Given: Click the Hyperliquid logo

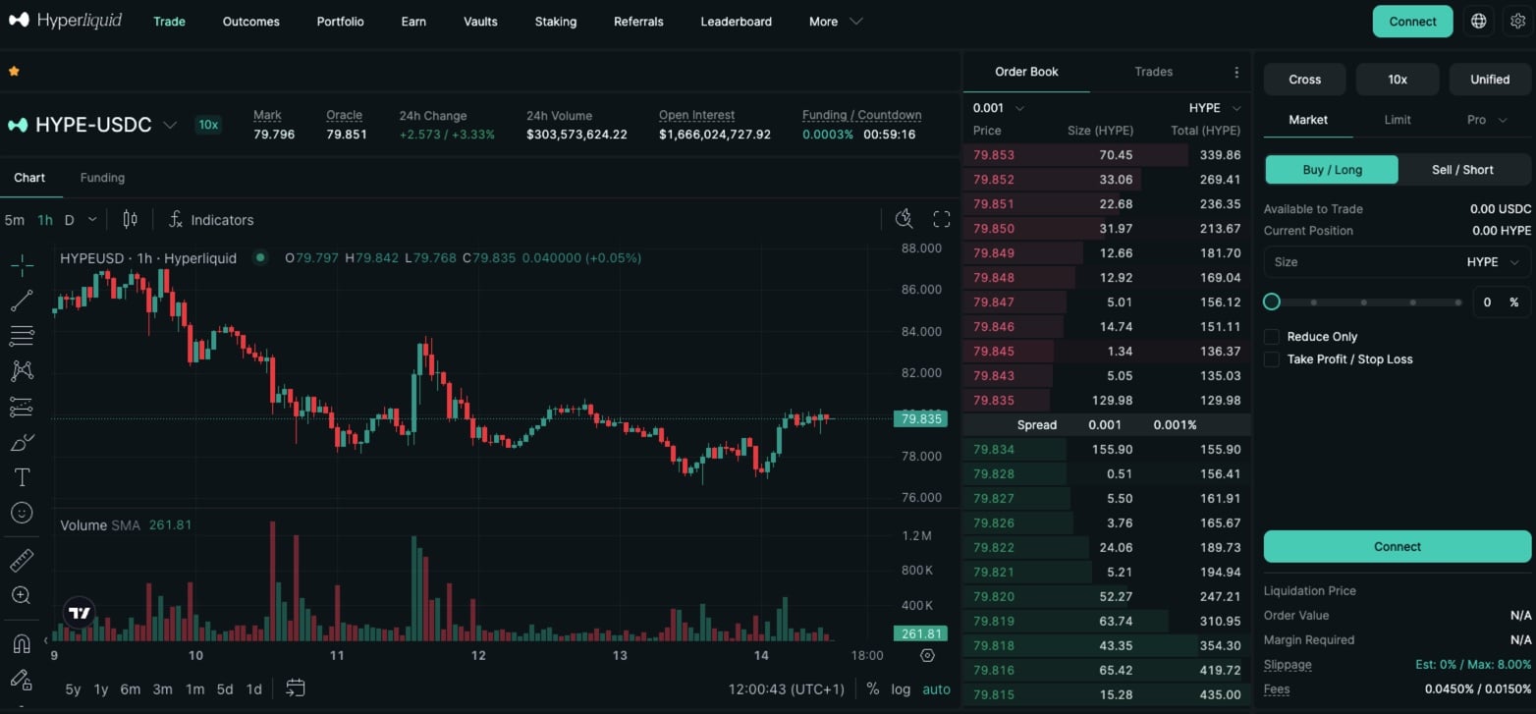Looking at the screenshot, I should (x=65, y=21).
